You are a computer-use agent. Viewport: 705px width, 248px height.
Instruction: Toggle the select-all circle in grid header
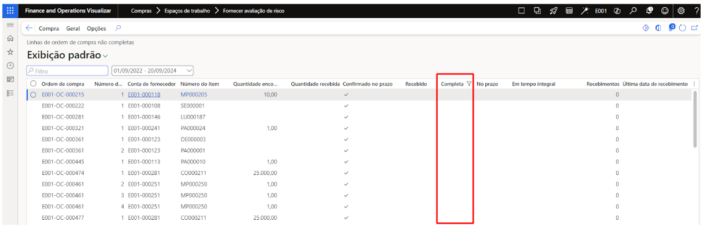pyautogui.click(x=33, y=83)
